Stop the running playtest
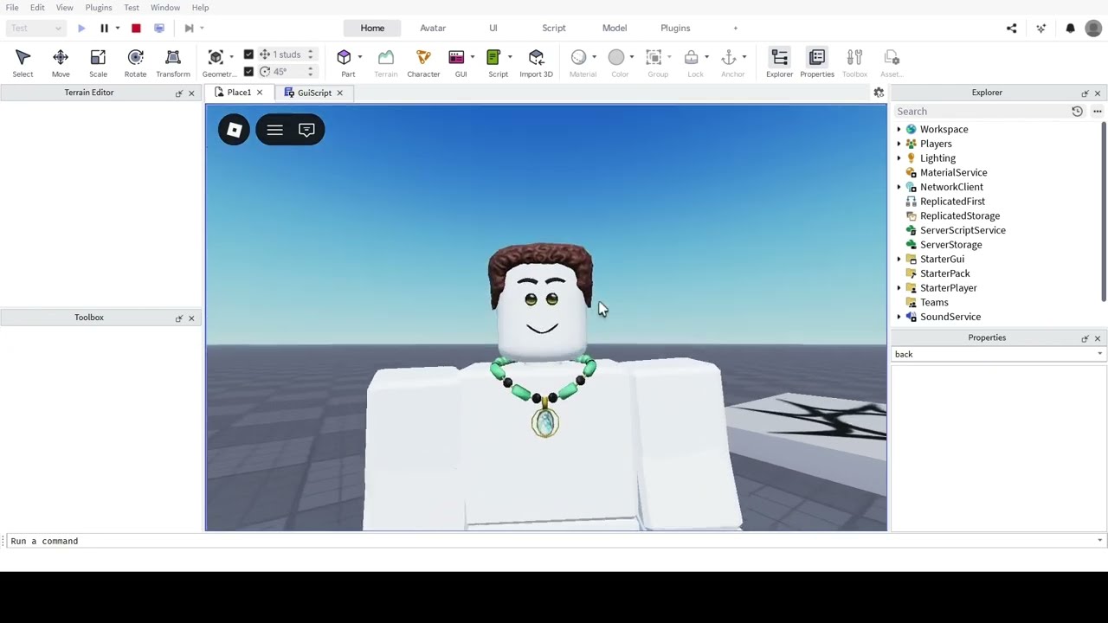 coord(136,28)
